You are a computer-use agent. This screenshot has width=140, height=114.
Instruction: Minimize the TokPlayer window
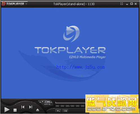pos(127,4)
